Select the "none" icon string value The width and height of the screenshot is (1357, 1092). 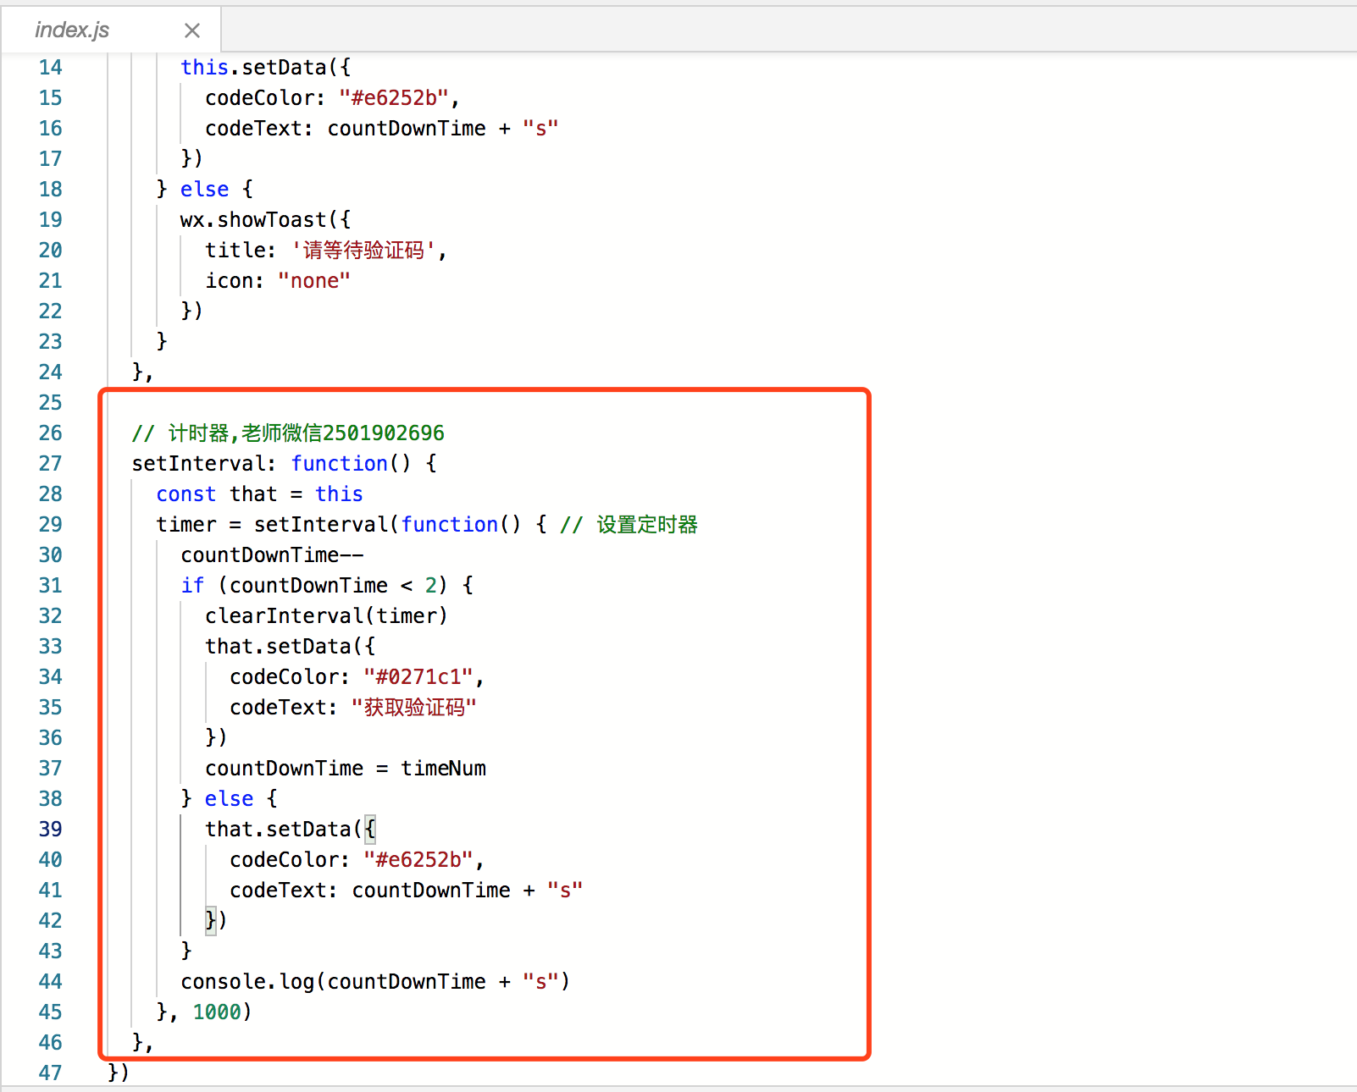(314, 281)
